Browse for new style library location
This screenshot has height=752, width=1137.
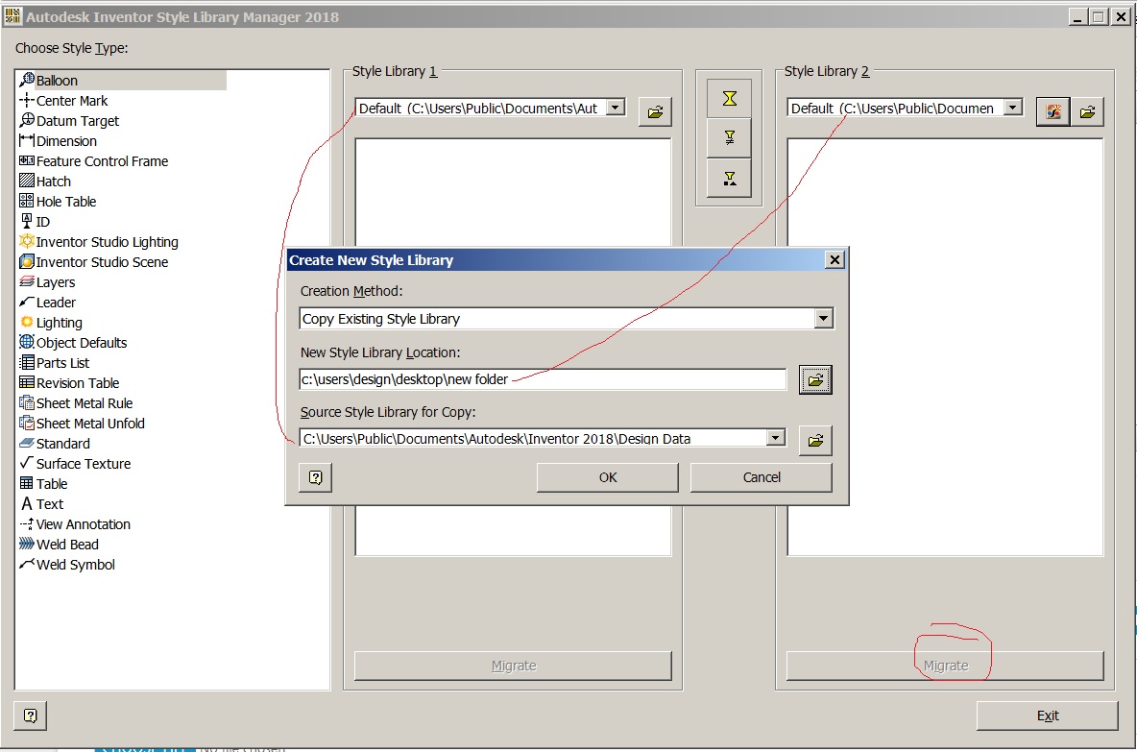tap(815, 380)
